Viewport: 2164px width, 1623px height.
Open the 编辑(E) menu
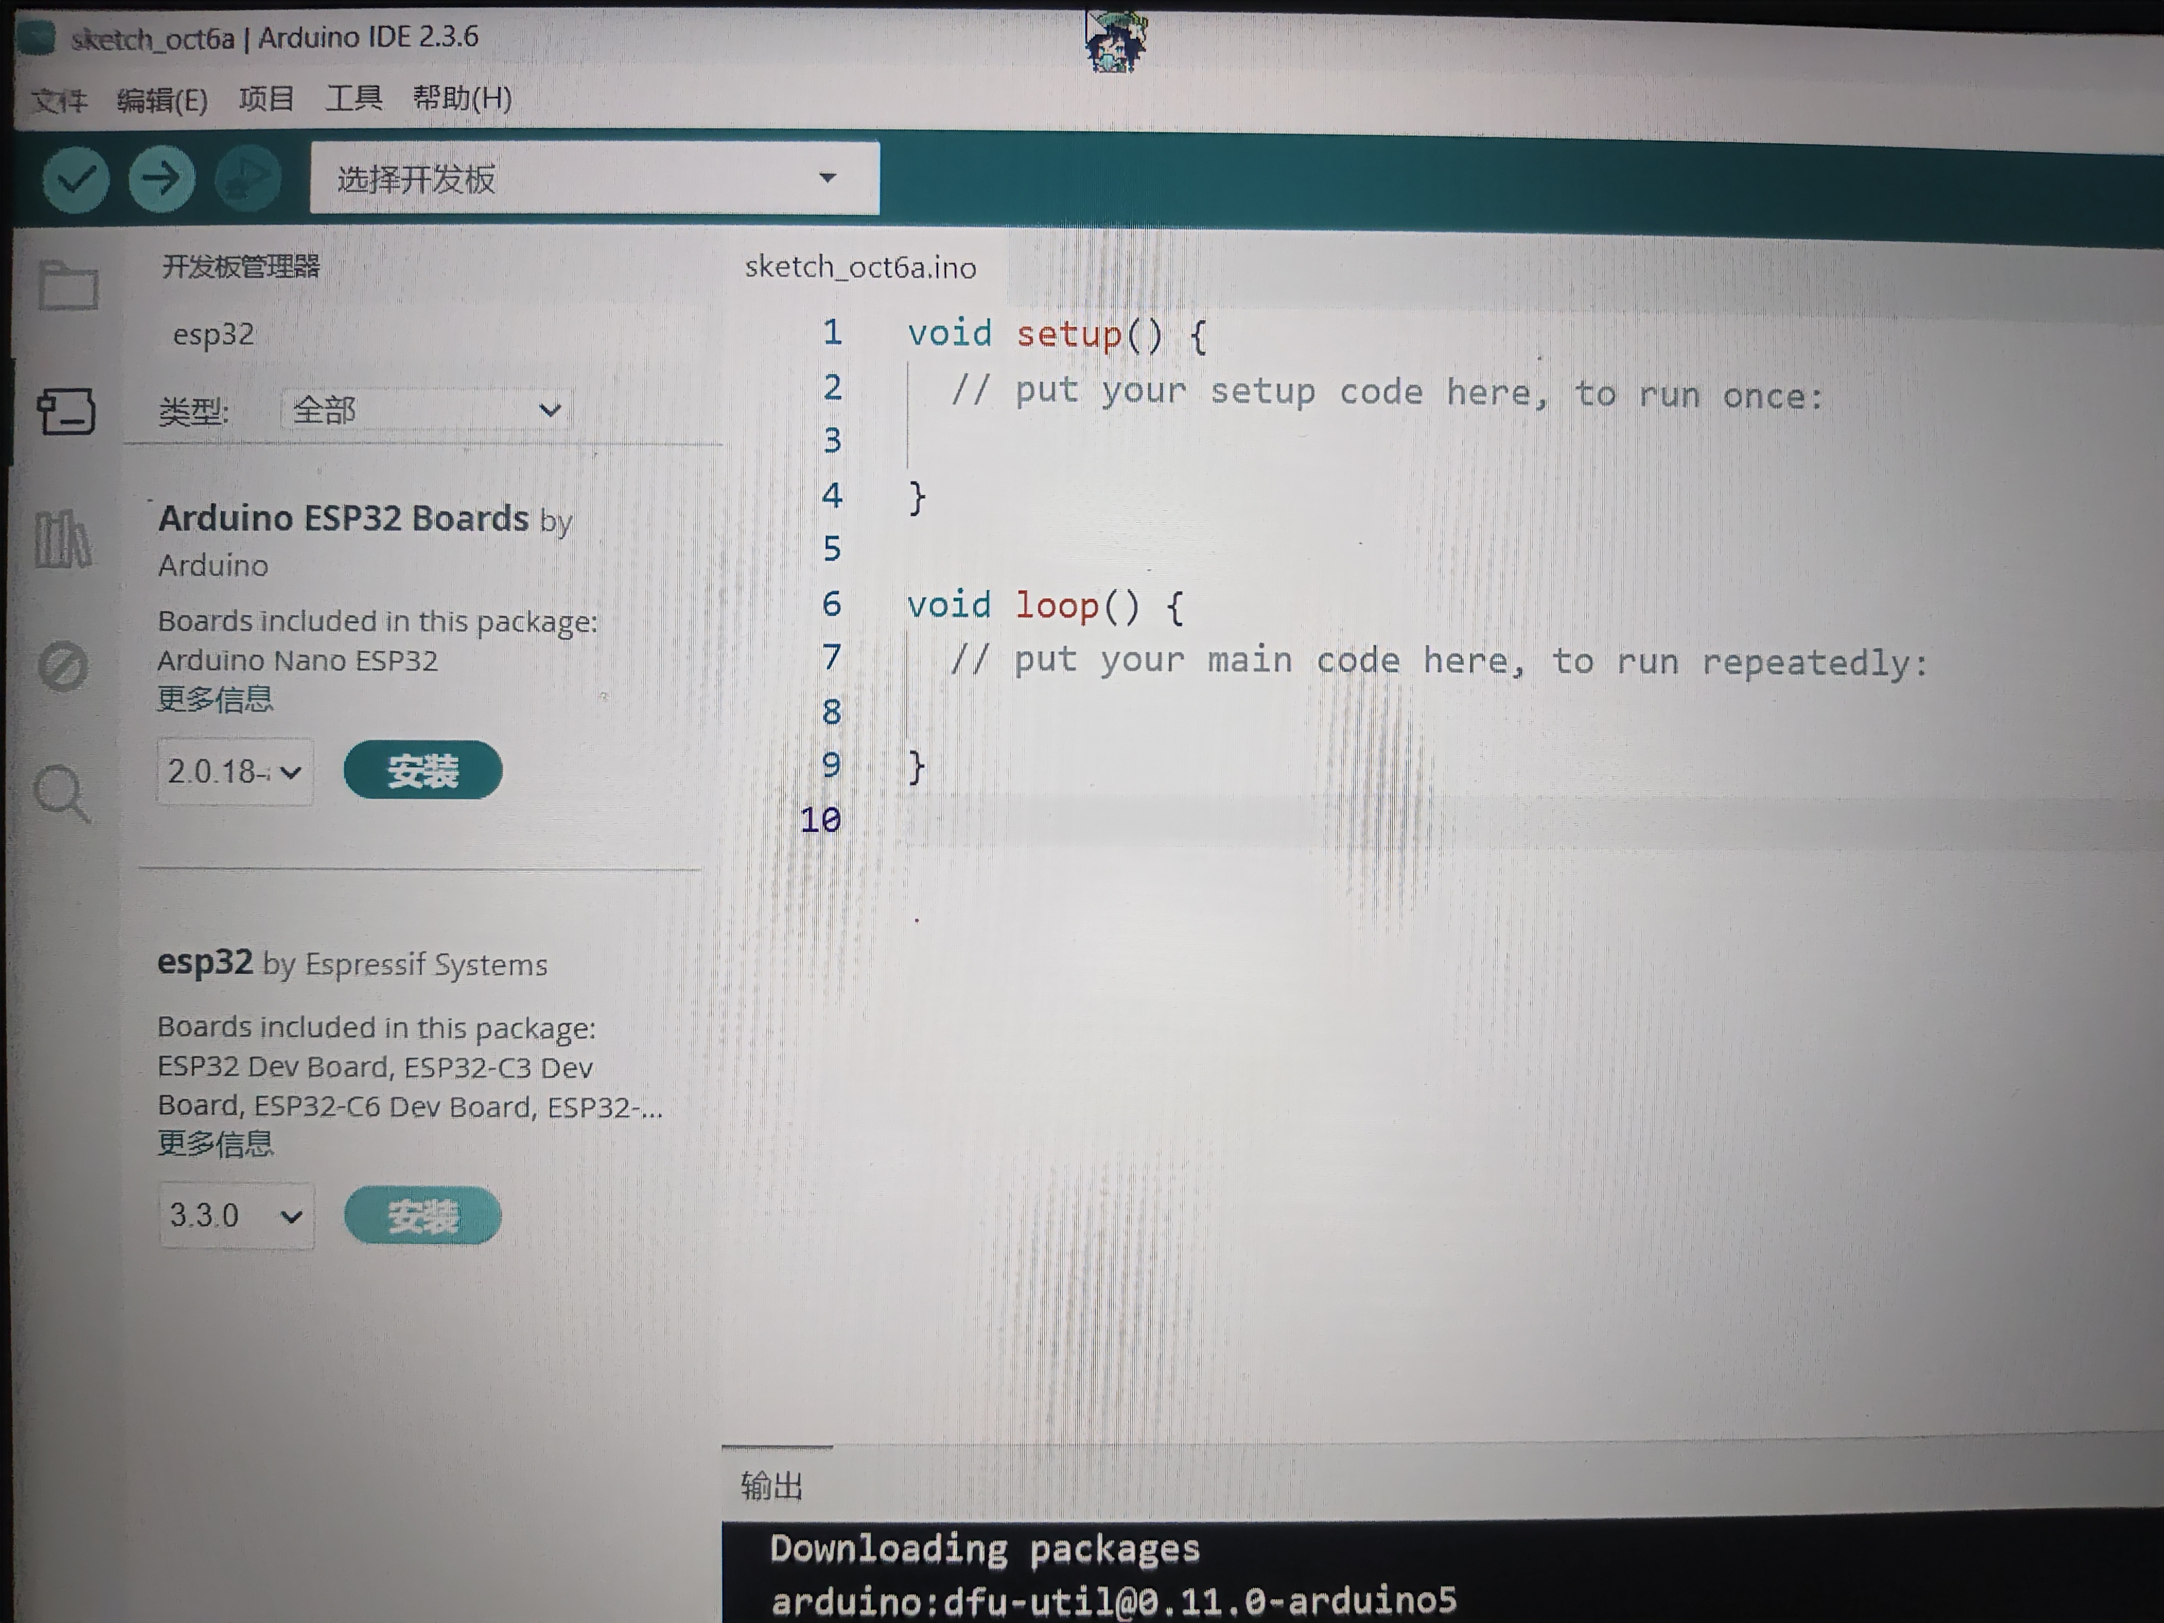tap(161, 100)
